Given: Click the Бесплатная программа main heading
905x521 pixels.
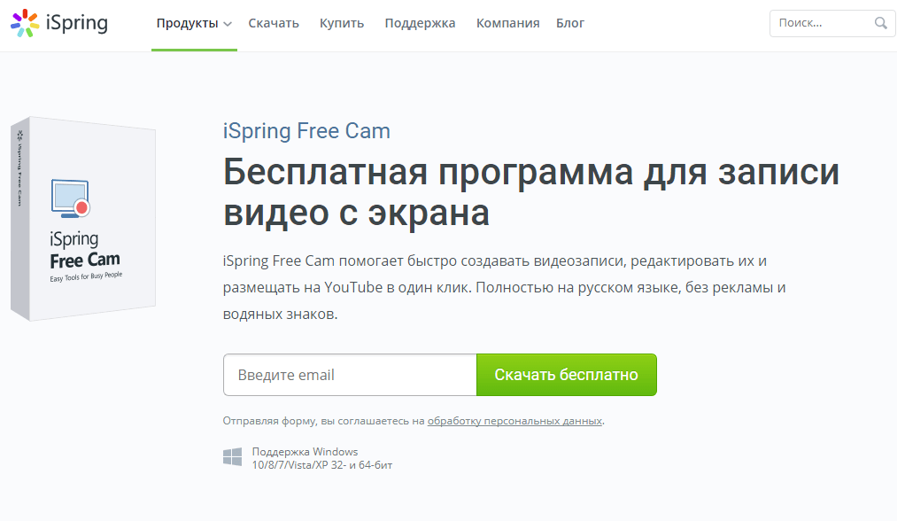Looking at the screenshot, I should point(531,192).
